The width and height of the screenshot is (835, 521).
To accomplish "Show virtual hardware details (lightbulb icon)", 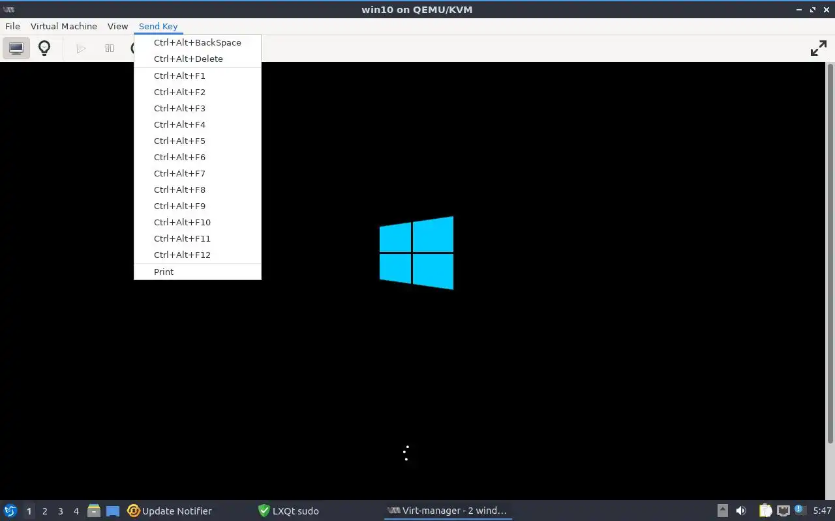I will [x=44, y=48].
